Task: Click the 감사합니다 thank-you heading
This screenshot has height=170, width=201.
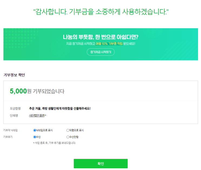Action: pyautogui.click(x=101, y=12)
